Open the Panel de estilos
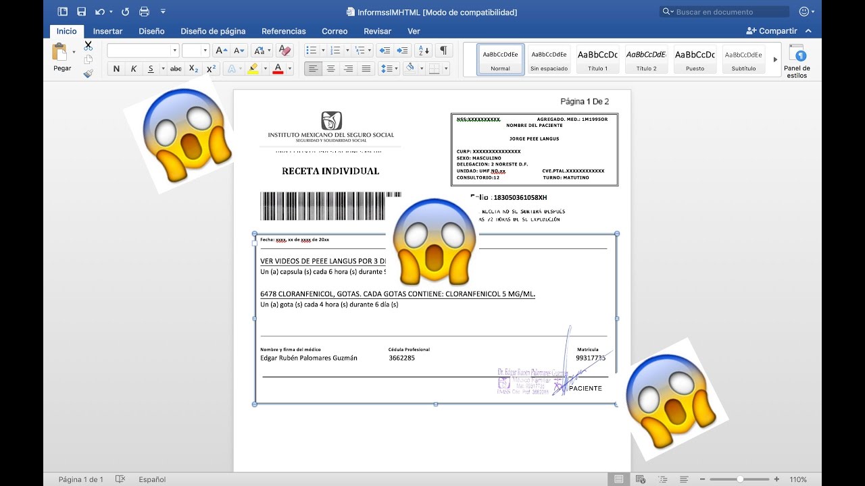 tap(797, 61)
